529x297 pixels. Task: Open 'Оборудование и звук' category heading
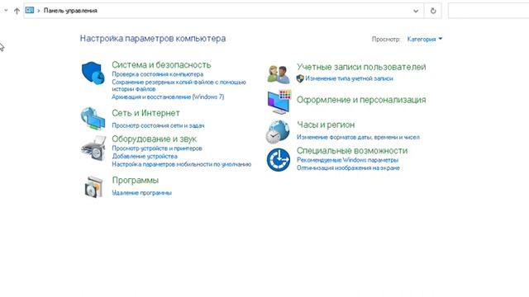(155, 139)
